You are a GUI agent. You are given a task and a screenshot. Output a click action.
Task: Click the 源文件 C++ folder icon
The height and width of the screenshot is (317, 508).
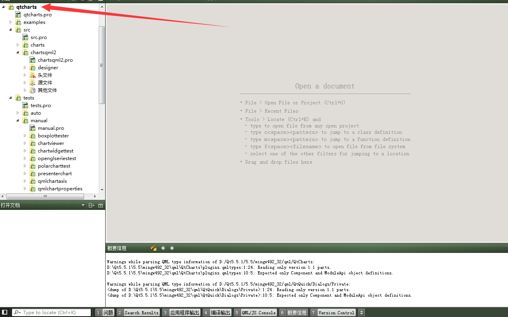click(32, 83)
